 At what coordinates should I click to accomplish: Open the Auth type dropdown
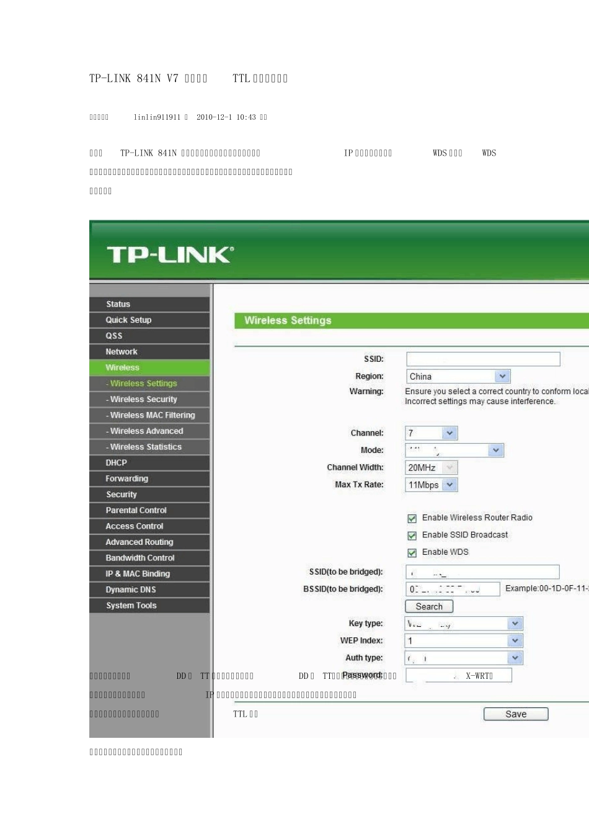pos(464,658)
